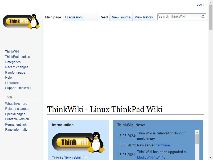Click the search magnifier icon
Image resolution: width=213 pixels, height=160 pixels.
coord(203,17)
